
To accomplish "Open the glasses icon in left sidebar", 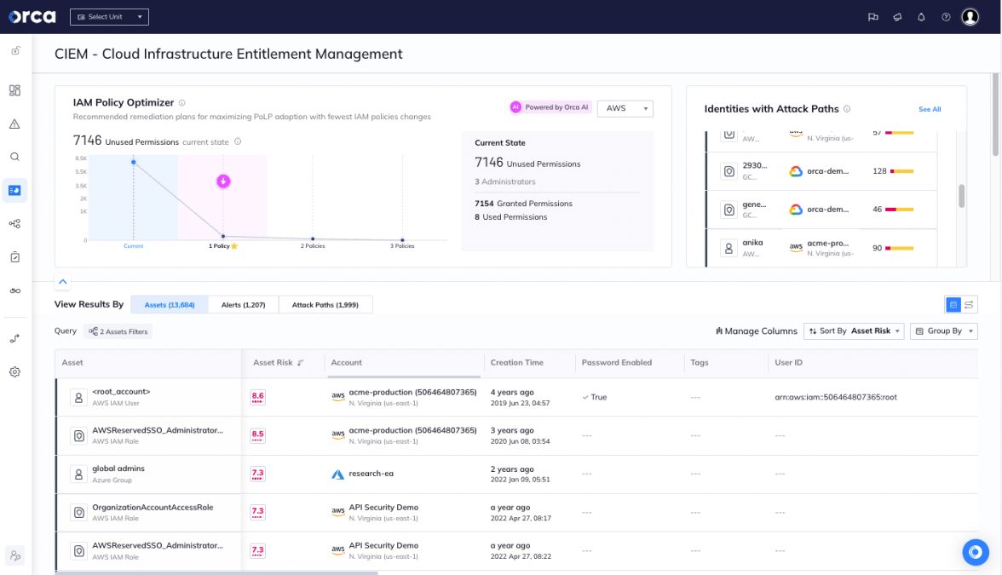I will (x=14, y=290).
